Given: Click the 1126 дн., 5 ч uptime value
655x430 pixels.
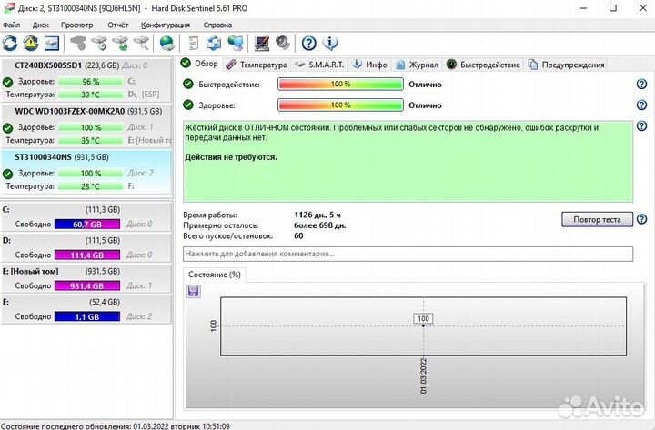Looking at the screenshot, I should (317, 215).
